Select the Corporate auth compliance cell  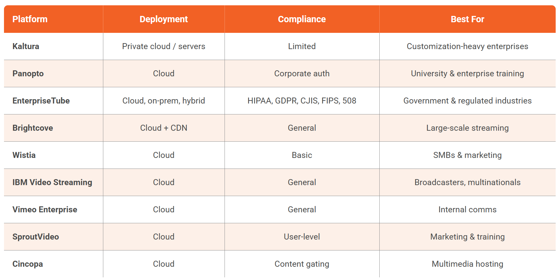(x=302, y=74)
